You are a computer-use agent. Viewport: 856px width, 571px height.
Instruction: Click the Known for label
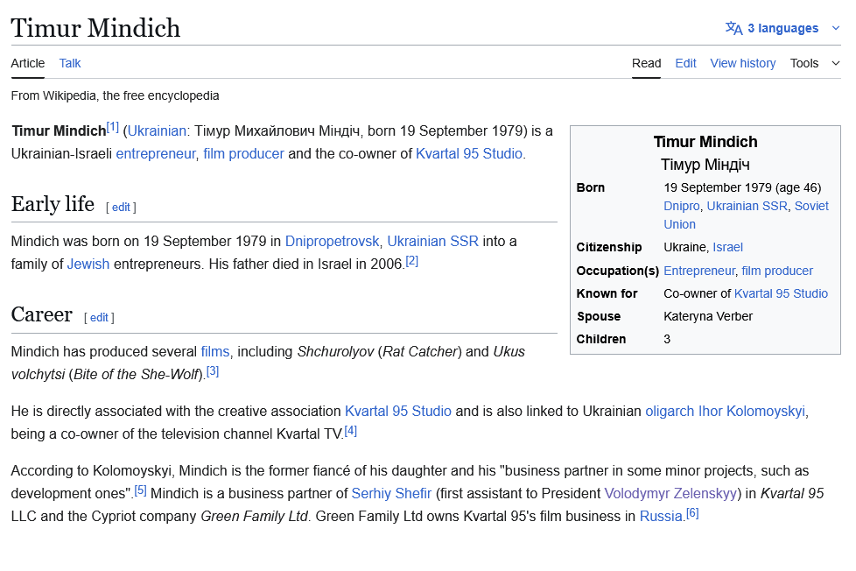tap(607, 293)
